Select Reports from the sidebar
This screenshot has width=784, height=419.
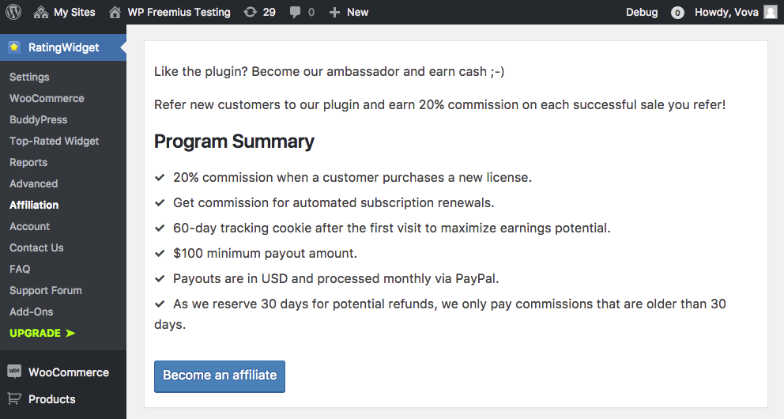[x=28, y=162]
